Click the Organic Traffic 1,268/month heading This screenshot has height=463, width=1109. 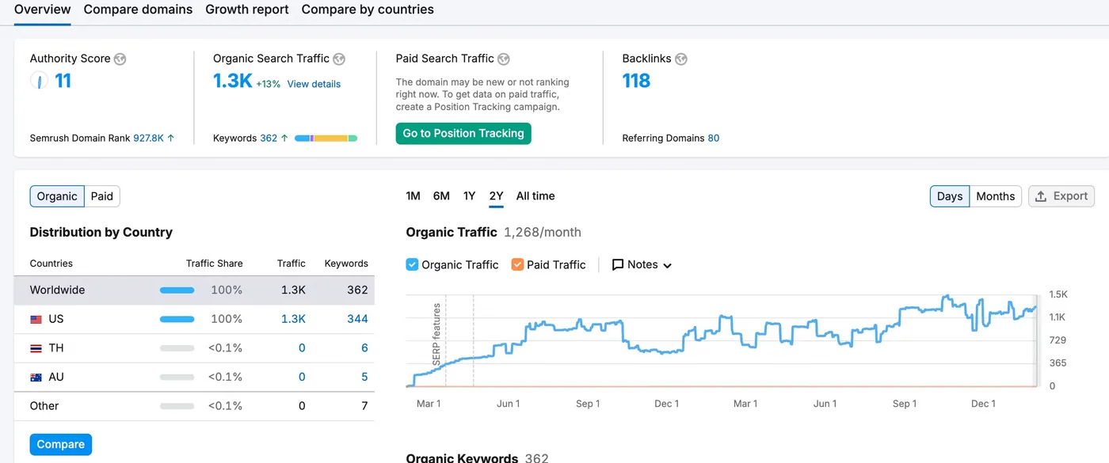click(494, 233)
